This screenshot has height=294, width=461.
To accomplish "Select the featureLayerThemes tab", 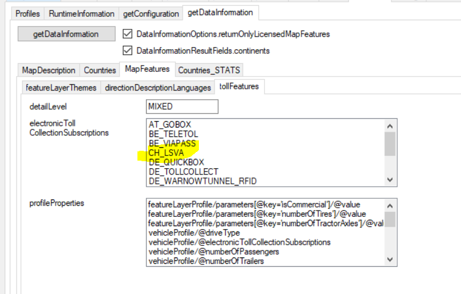I will click(x=62, y=88).
